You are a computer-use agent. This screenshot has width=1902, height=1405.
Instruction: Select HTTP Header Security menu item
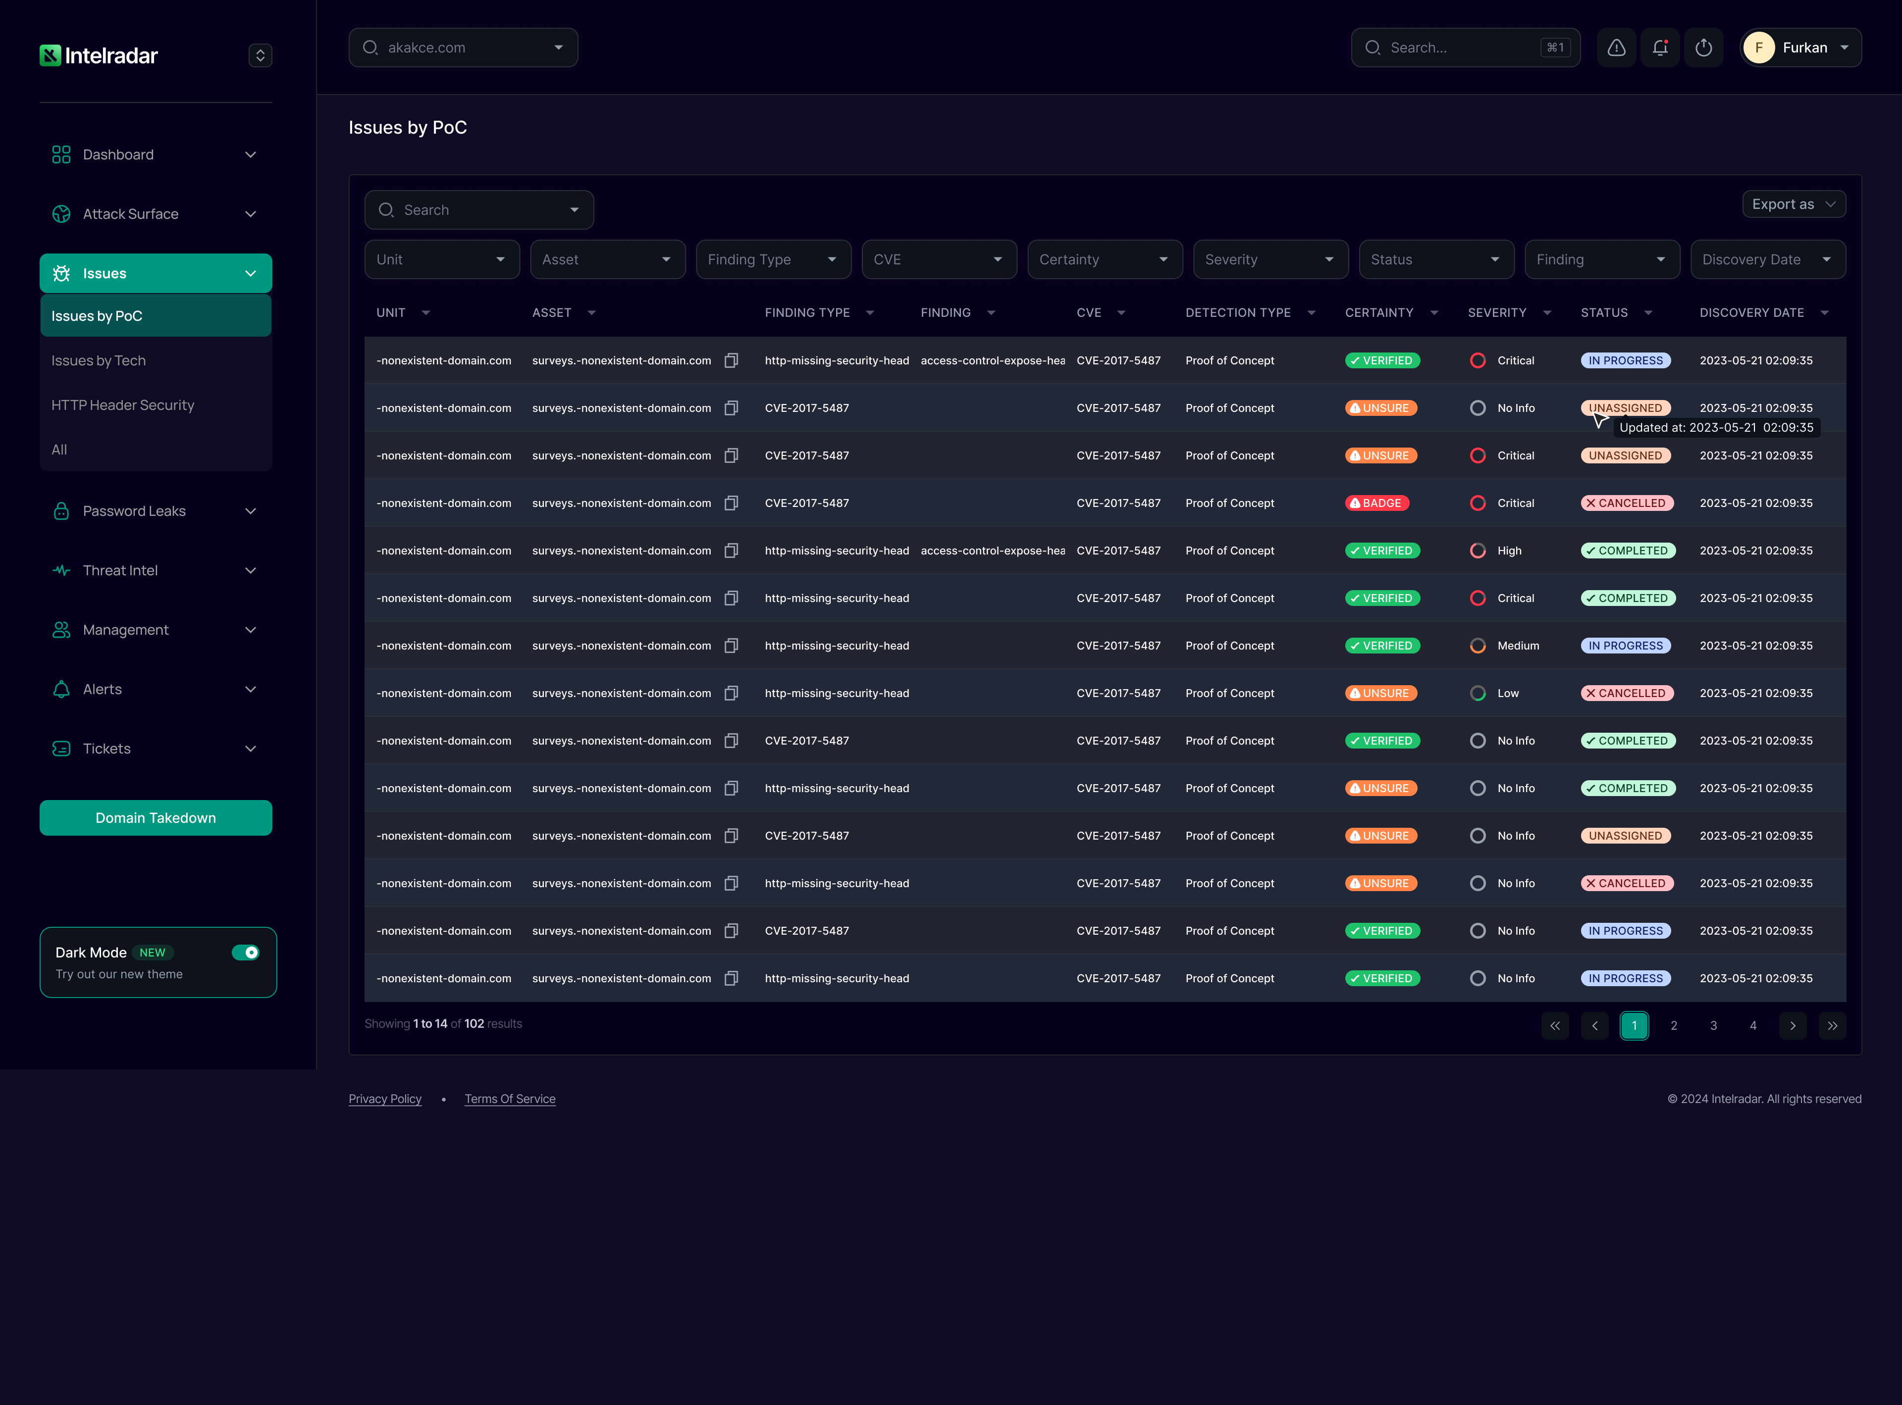pos(122,405)
